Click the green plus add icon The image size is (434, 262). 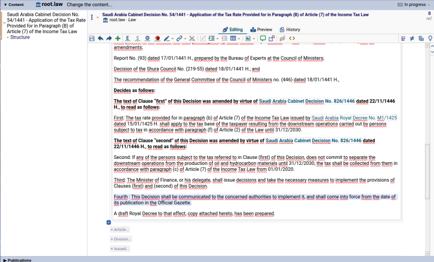click(118, 39)
